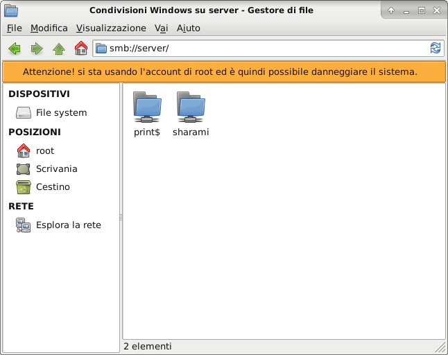
Task: Go back with the green left arrow
Action: [15, 49]
